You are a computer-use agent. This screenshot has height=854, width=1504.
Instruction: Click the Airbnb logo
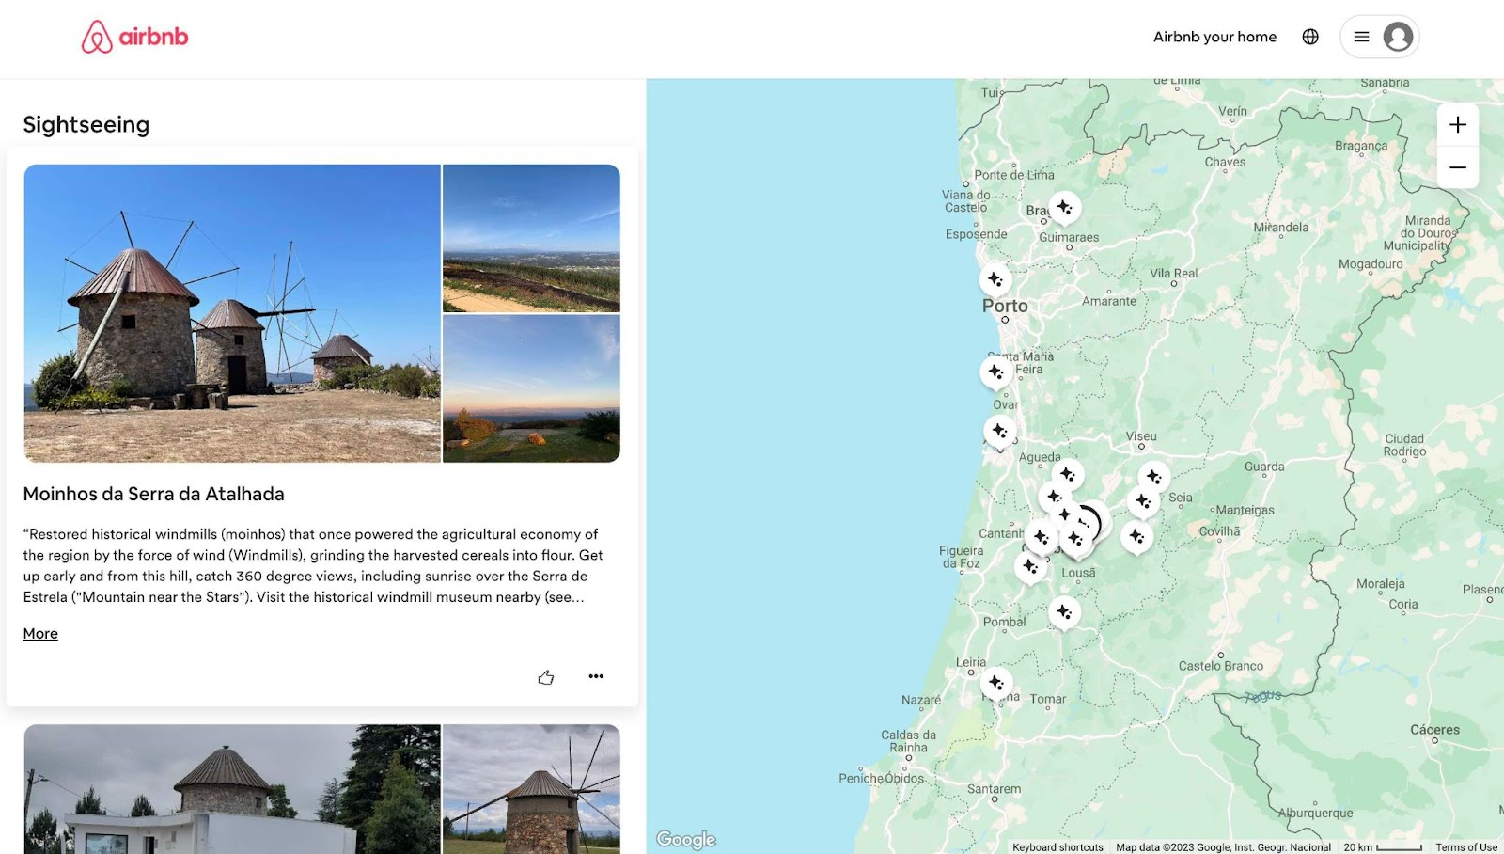[x=133, y=36]
